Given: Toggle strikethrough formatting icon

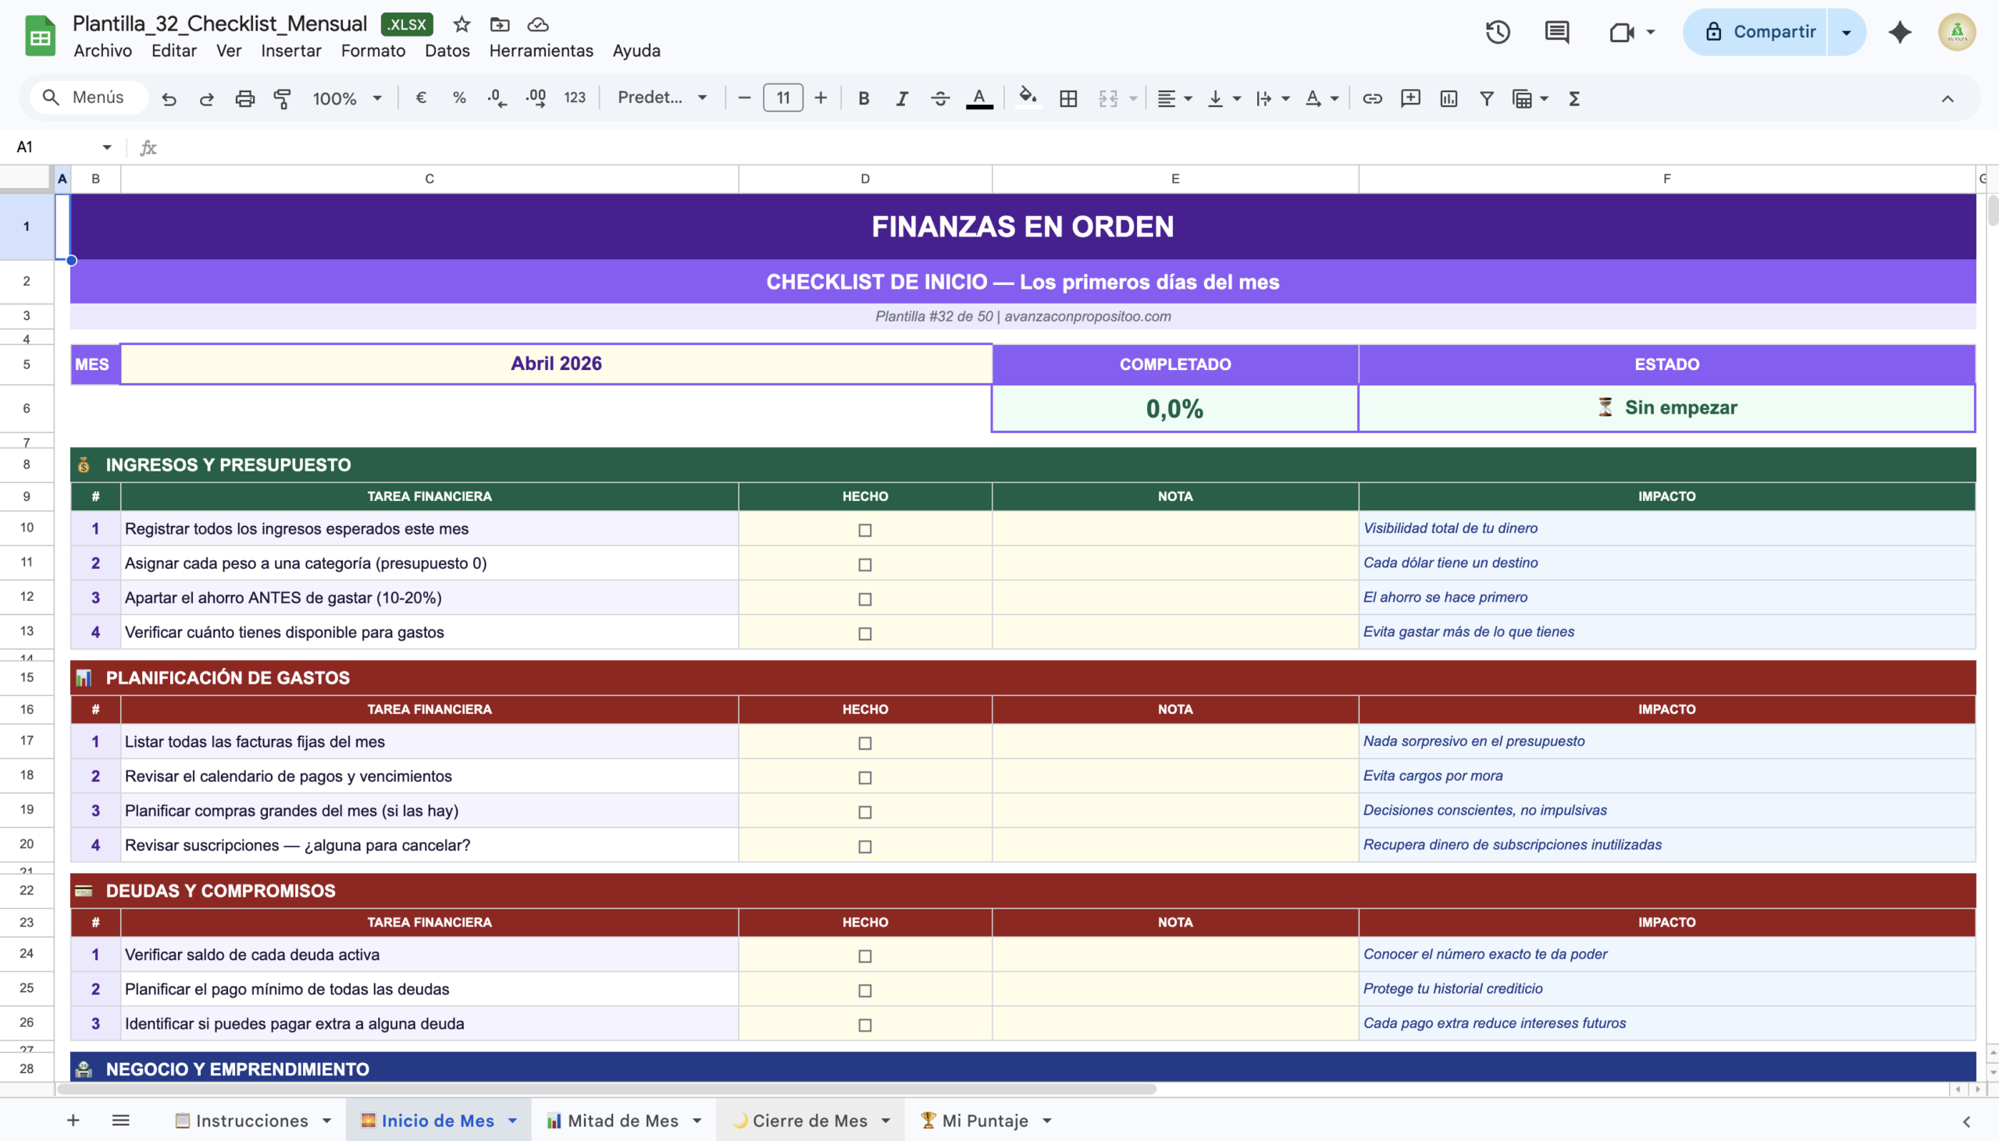Looking at the screenshot, I should tap(940, 99).
